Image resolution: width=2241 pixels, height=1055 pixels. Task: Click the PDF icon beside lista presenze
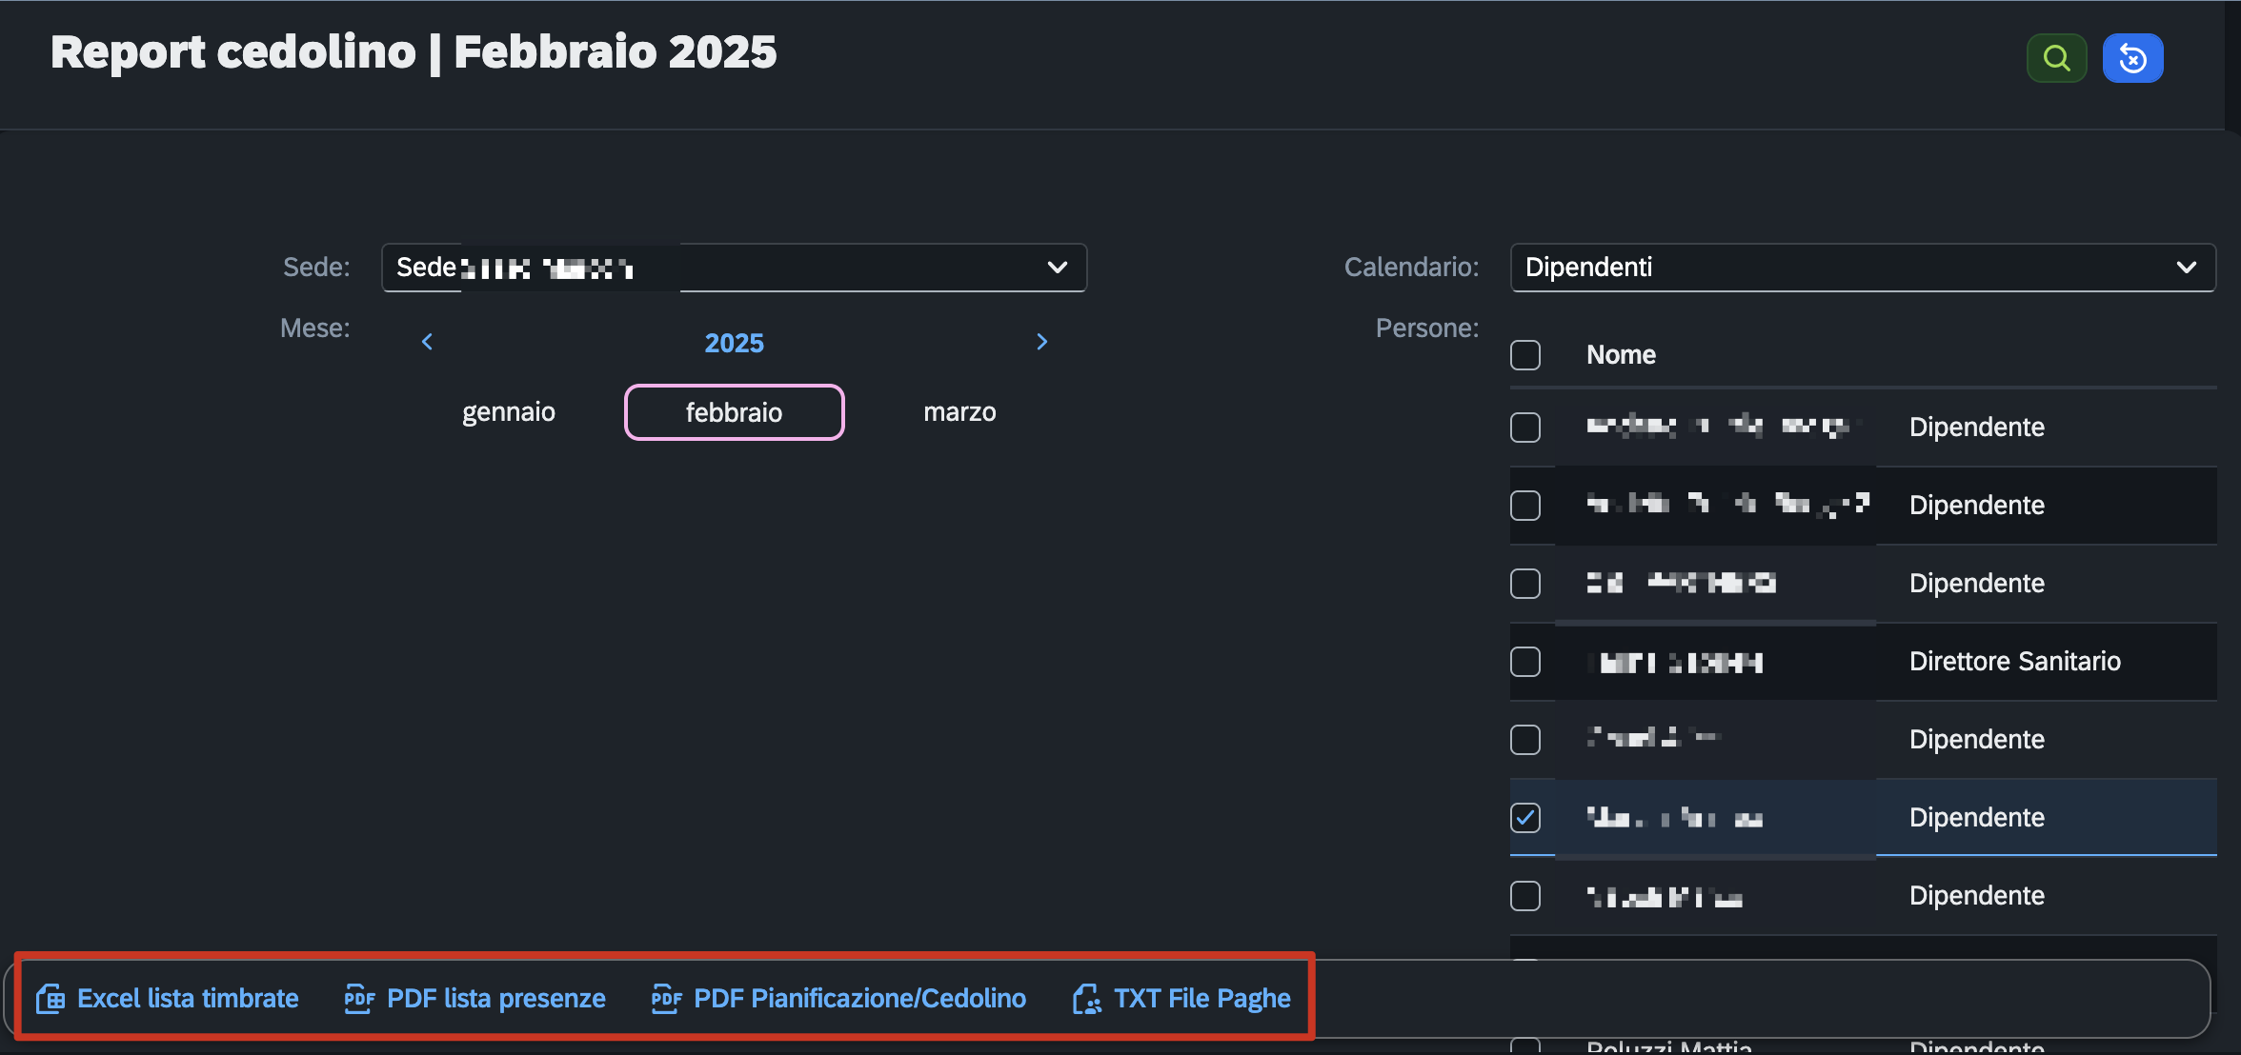tap(359, 999)
